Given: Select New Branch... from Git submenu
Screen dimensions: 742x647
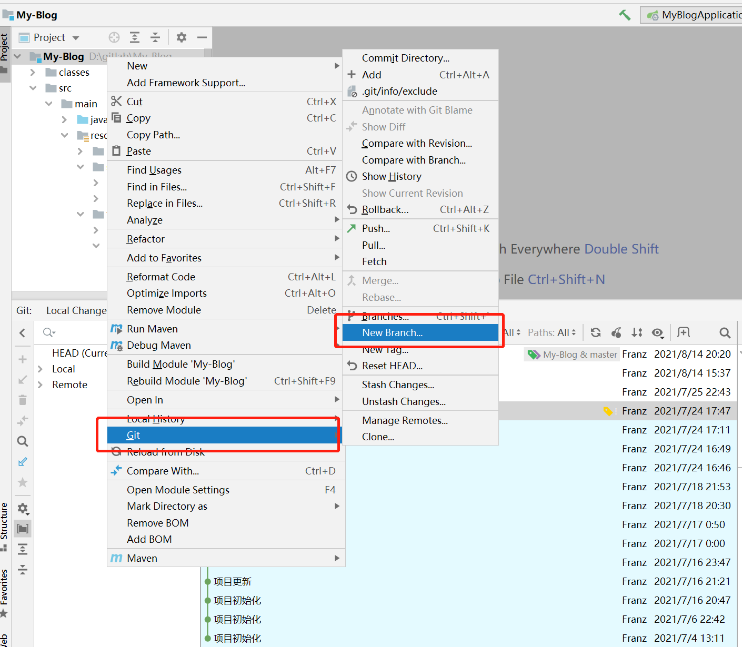Looking at the screenshot, I should click(392, 332).
